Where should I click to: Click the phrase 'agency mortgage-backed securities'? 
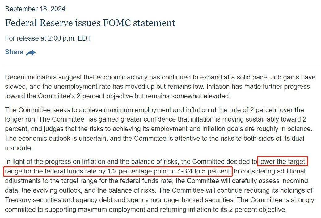[x=180, y=200]
